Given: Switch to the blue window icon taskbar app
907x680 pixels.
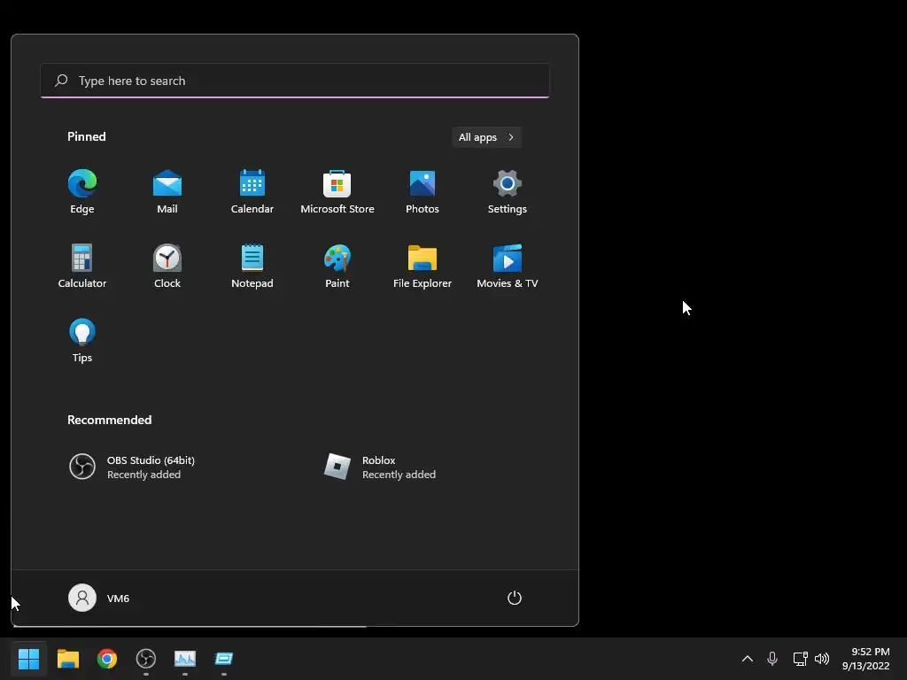Looking at the screenshot, I should pyautogui.click(x=224, y=659).
